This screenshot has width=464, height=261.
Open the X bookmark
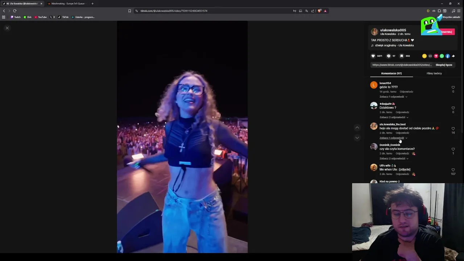click(x=52, y=17)
